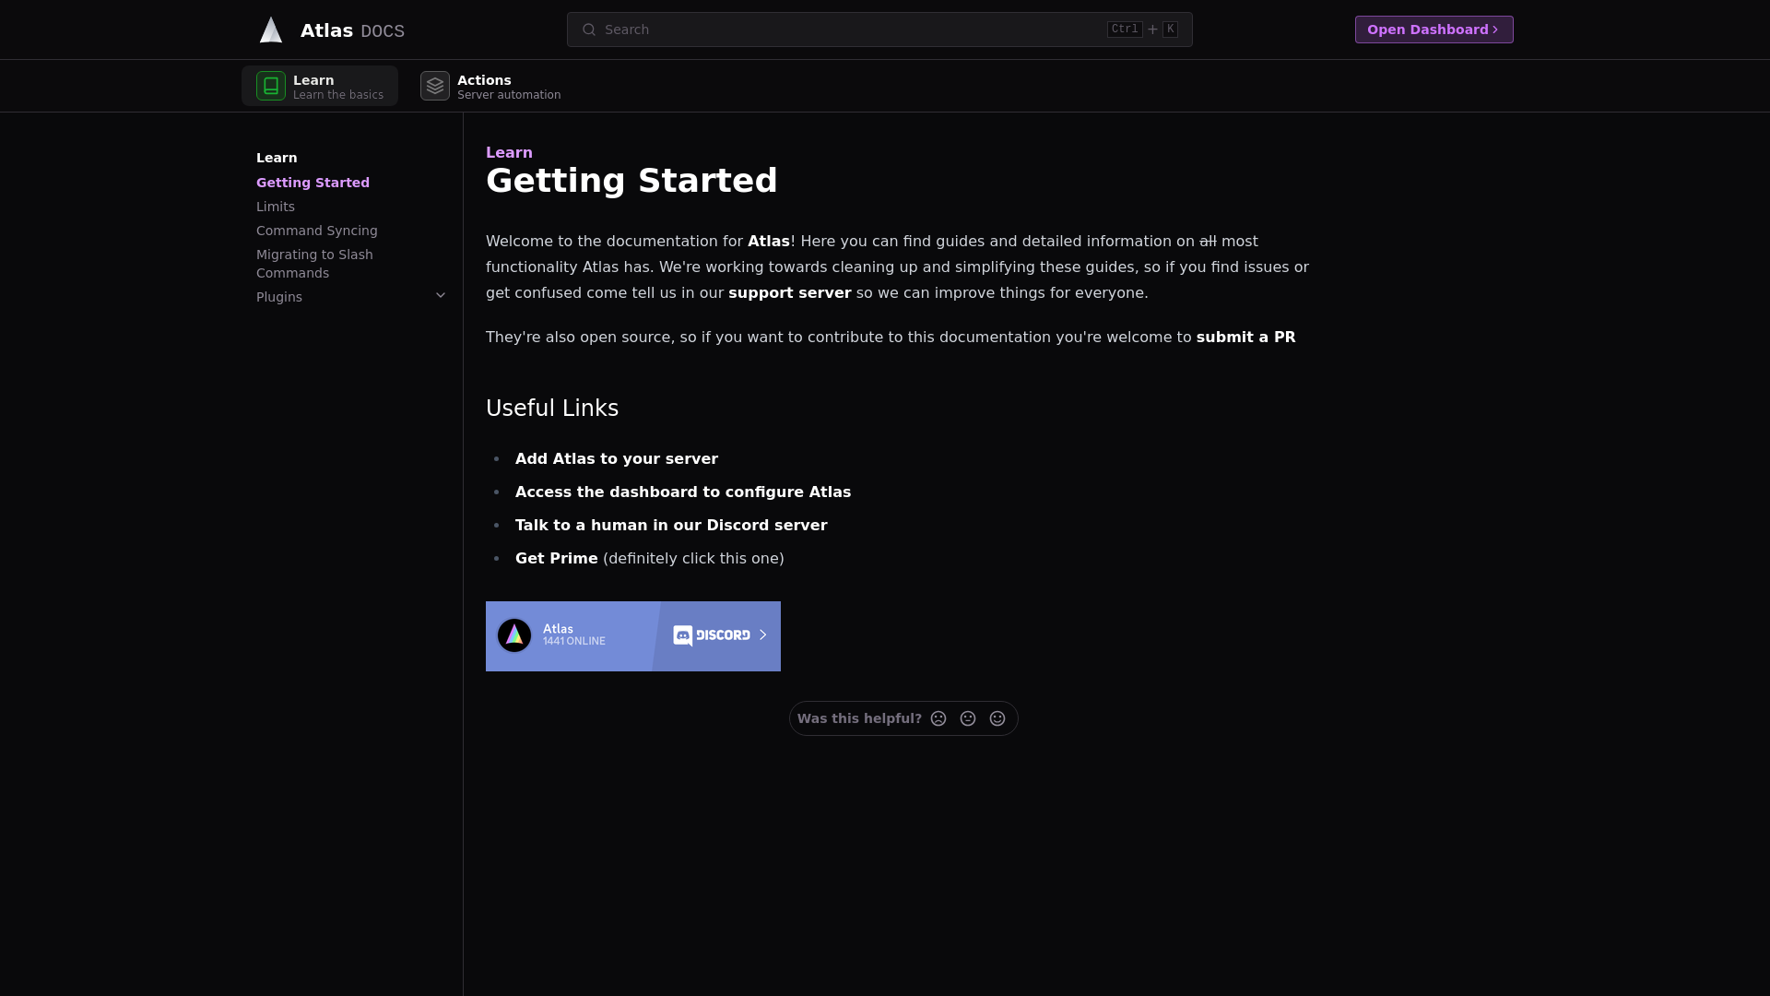This screenshot has height=996, width=1770.
Task: Focus the Search input field
Action: (x=848, y=30)
